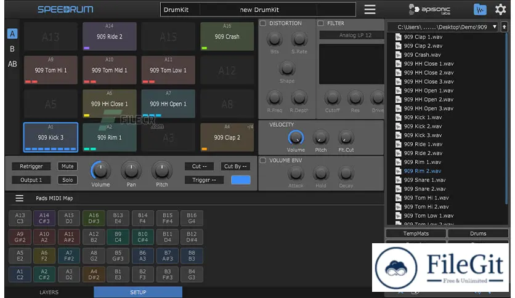Open the Analog LP 12 filter type dropdown

pos(351,35)
